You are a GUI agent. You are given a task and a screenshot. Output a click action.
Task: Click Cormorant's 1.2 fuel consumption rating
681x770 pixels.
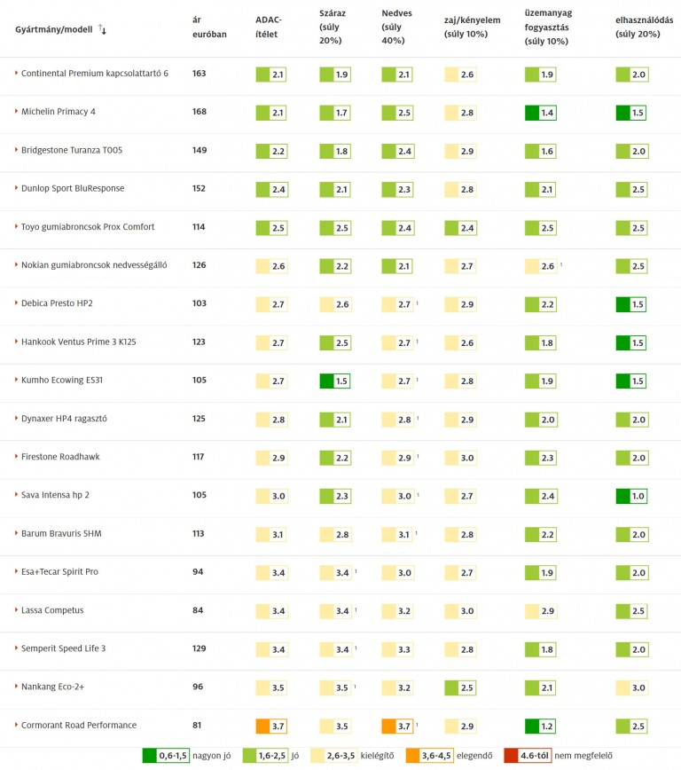pyautogui.click(x=540, y=726)
